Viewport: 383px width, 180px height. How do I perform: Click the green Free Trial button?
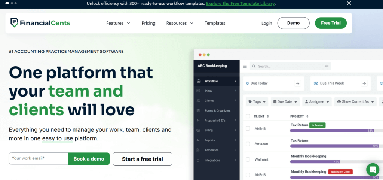coord(331,23)
